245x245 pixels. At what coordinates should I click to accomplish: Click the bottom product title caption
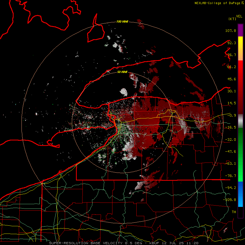124,243
